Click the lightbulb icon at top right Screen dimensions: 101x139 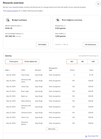click(98, 4)
